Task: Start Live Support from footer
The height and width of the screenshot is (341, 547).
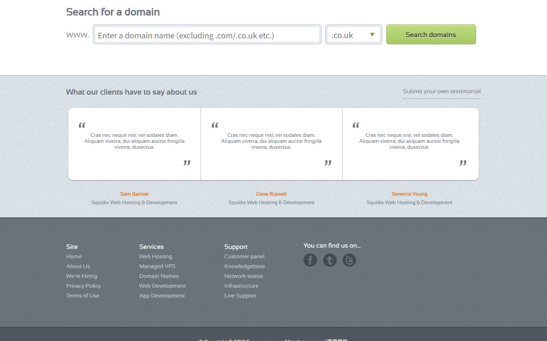Action: click(240, 296)
